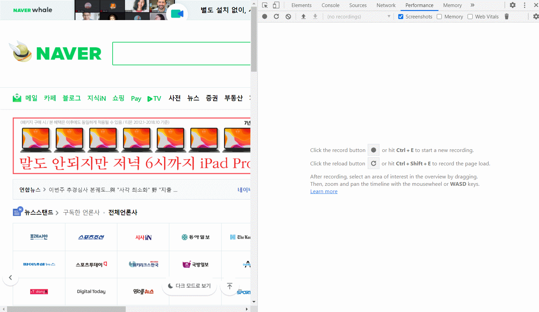This screenshot has height=312, width=539.
Task: Open the 국방일보 news publisher
Action: [195, 264]
